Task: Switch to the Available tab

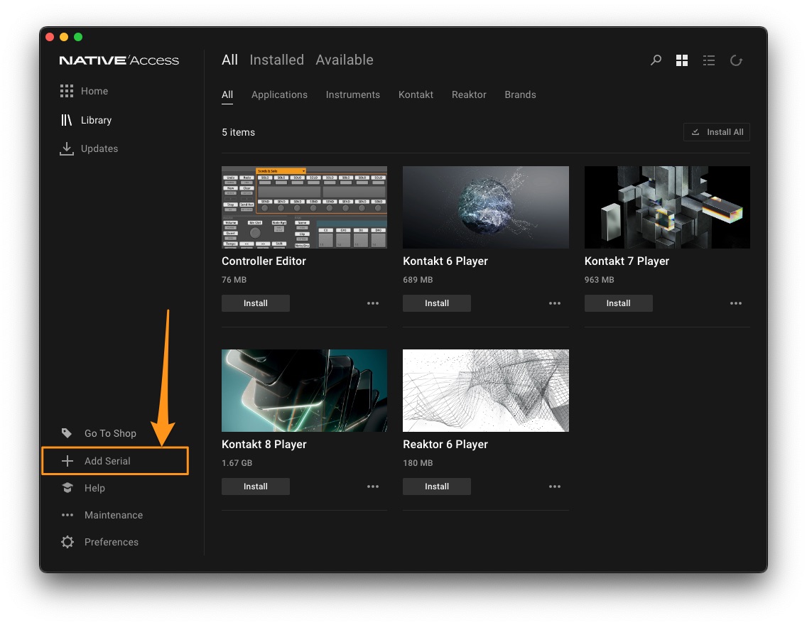Action: click(345, 60)
